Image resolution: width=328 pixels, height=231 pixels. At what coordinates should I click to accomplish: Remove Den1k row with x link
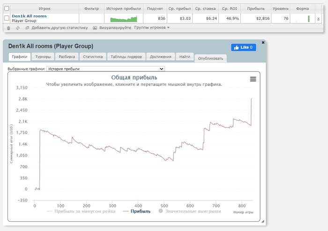coord(318,19)
